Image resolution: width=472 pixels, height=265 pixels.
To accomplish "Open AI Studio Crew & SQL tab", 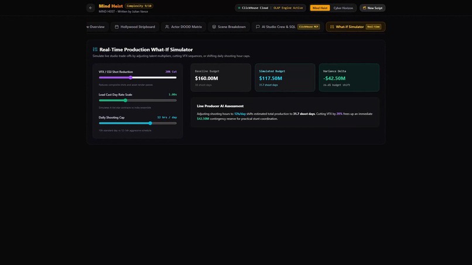I will tap(288, 27).
